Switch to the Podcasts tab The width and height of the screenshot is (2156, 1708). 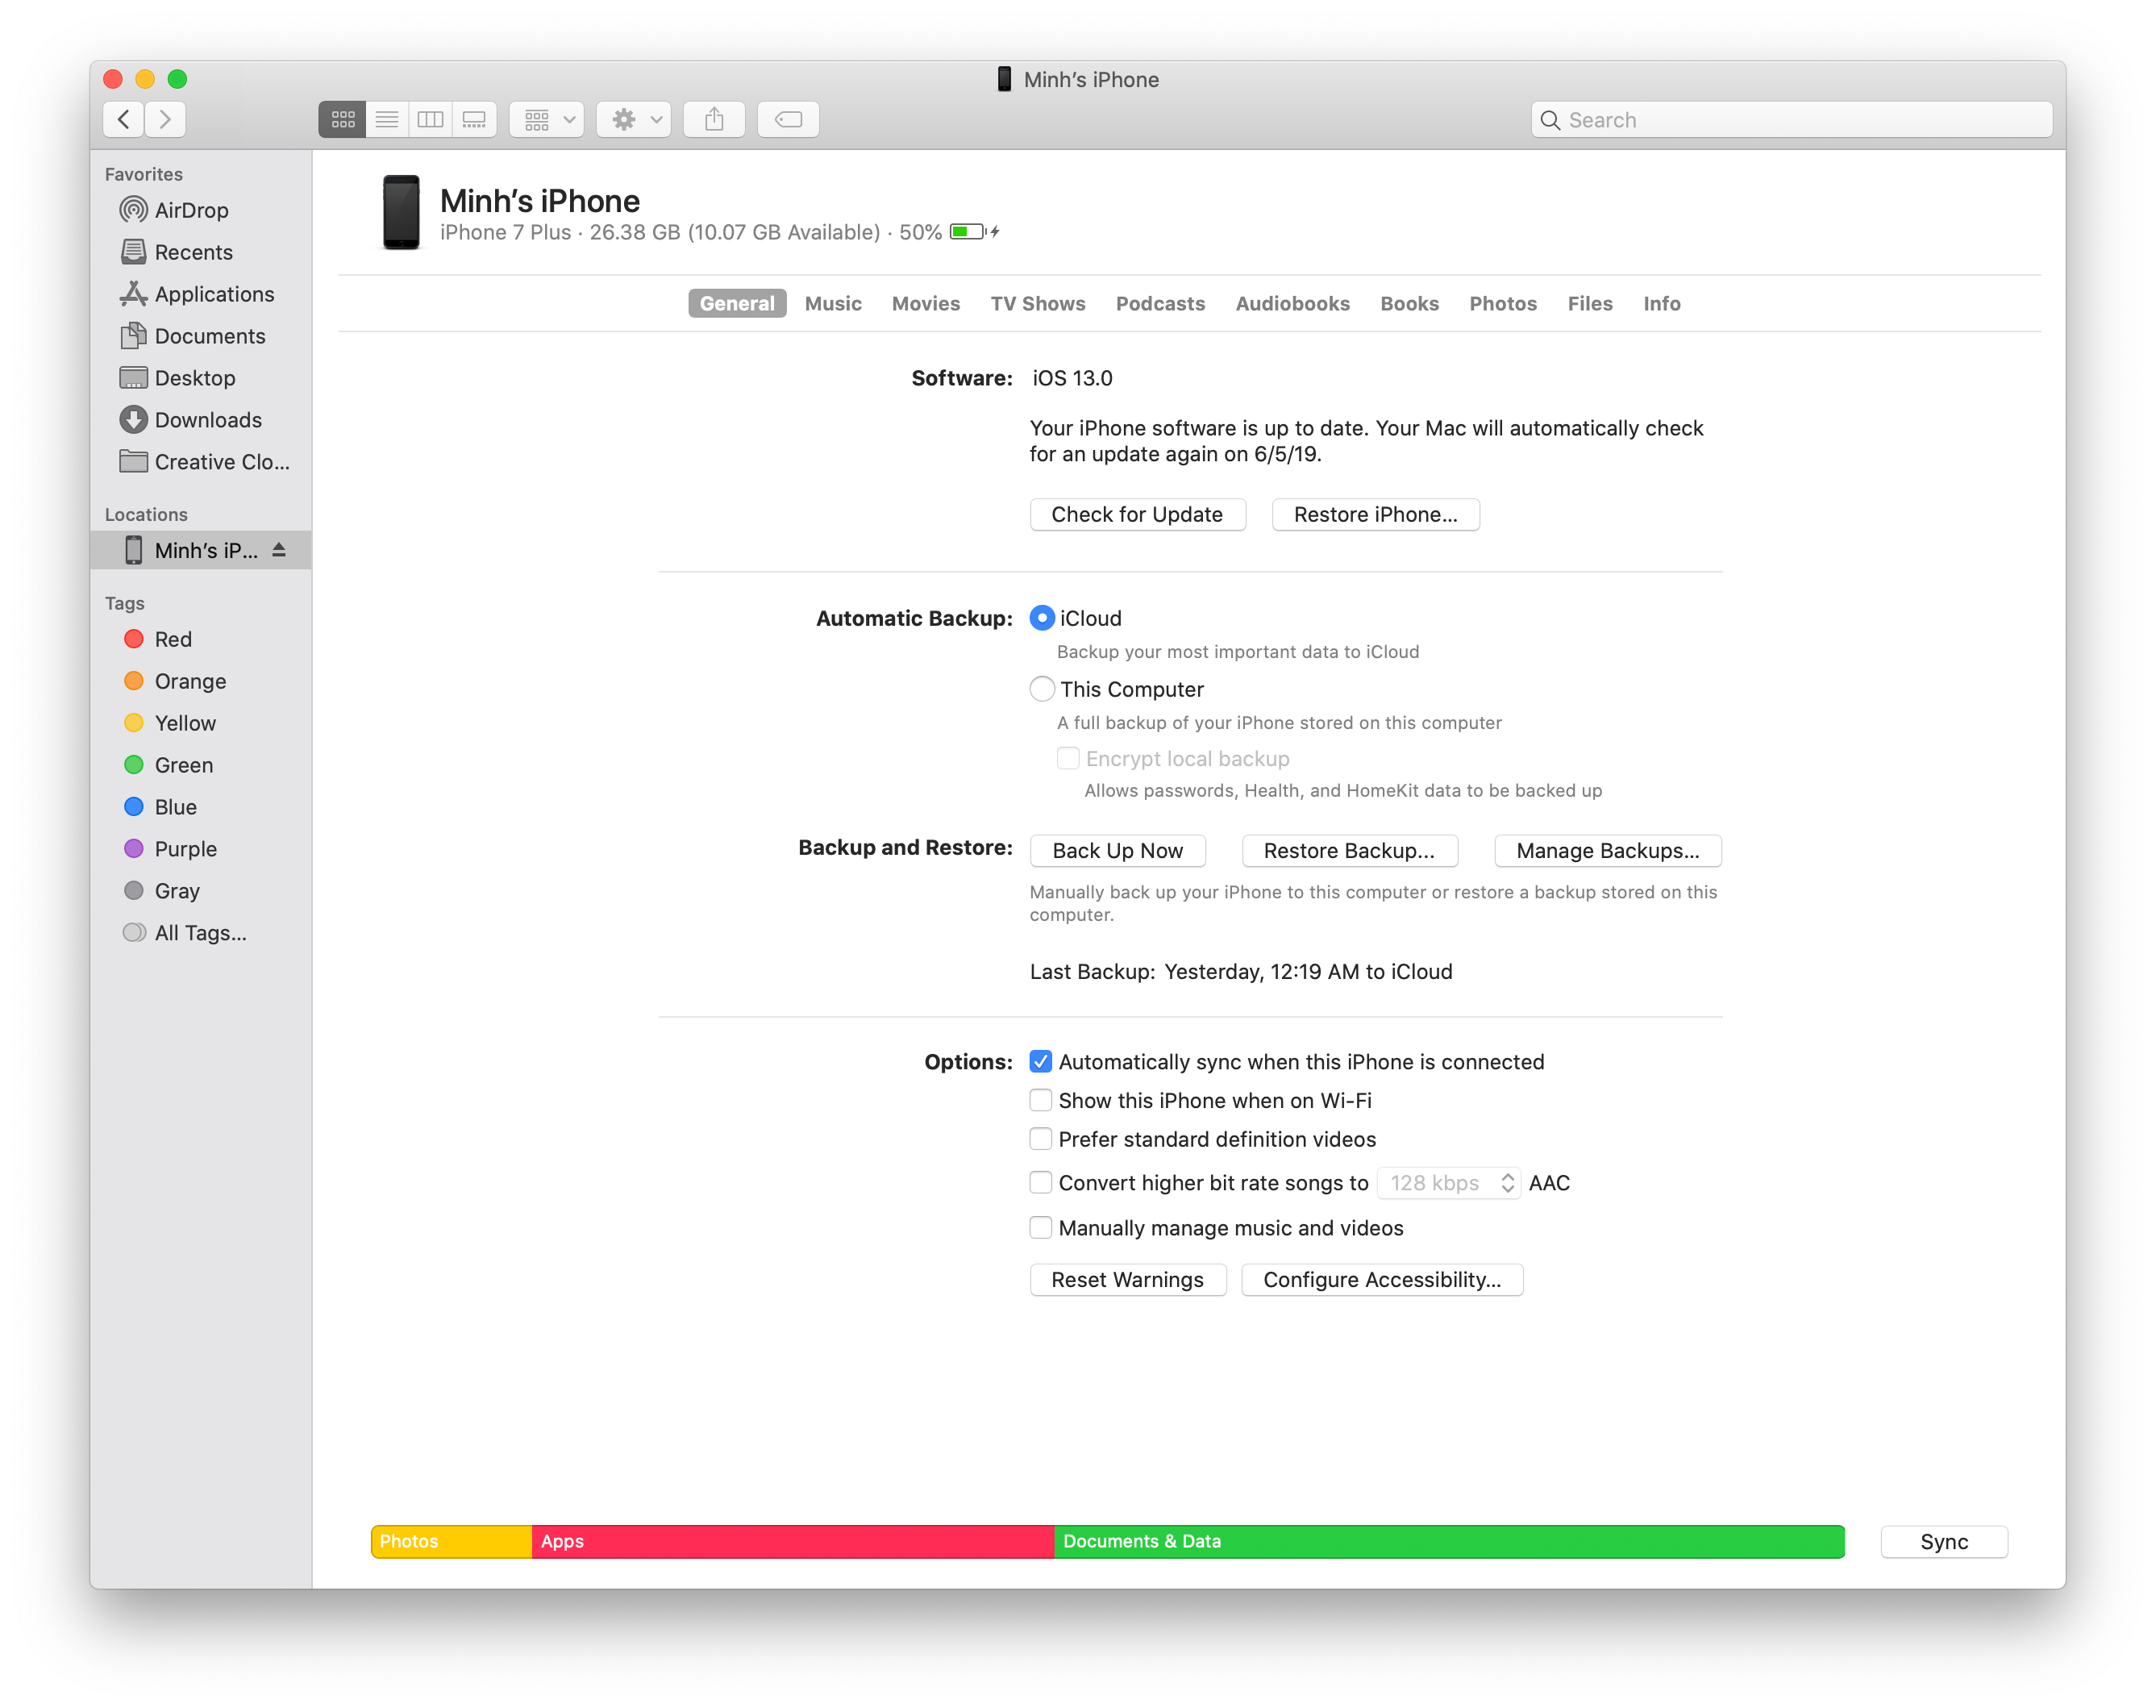click(x=1159, y=304)
